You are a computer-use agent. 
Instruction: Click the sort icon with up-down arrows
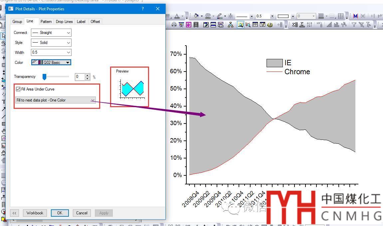(x=309, y=25)
